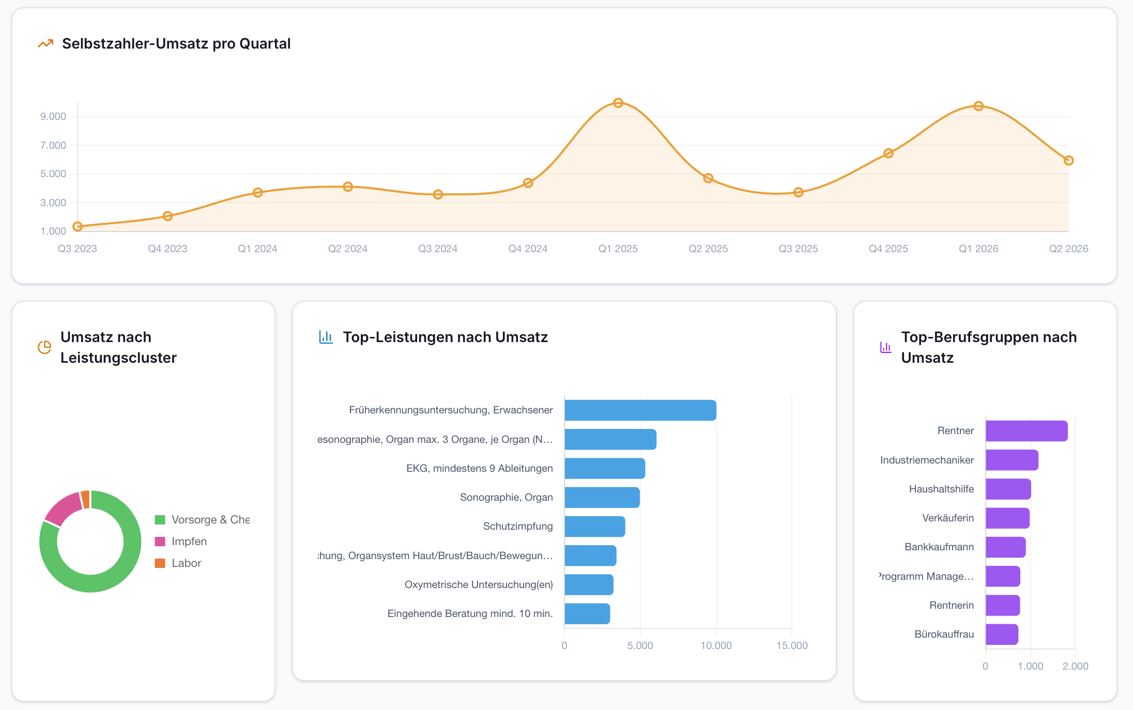Click the purple bar for Bürokauffrau
This screenshot has width=1133, height=710.
click(1002, 634)
